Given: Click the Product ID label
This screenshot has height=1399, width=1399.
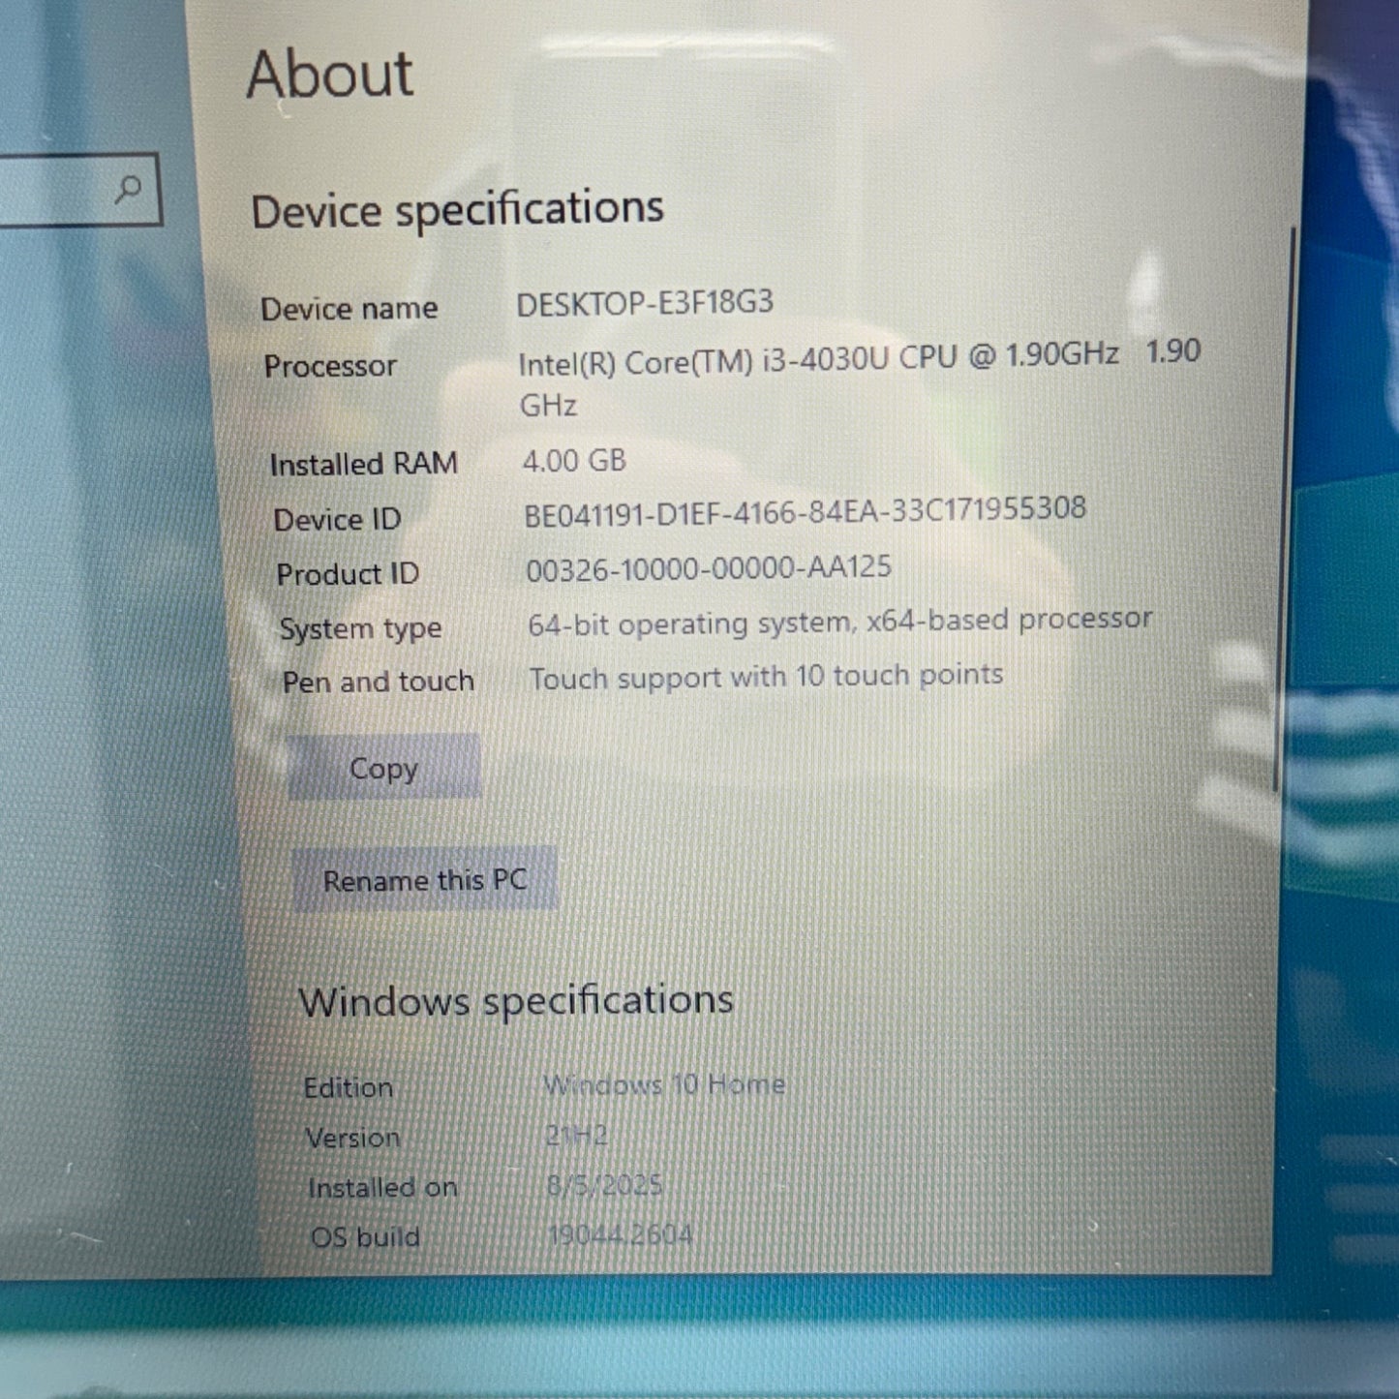Looking at the screenshot, I should tap(348, 574).
